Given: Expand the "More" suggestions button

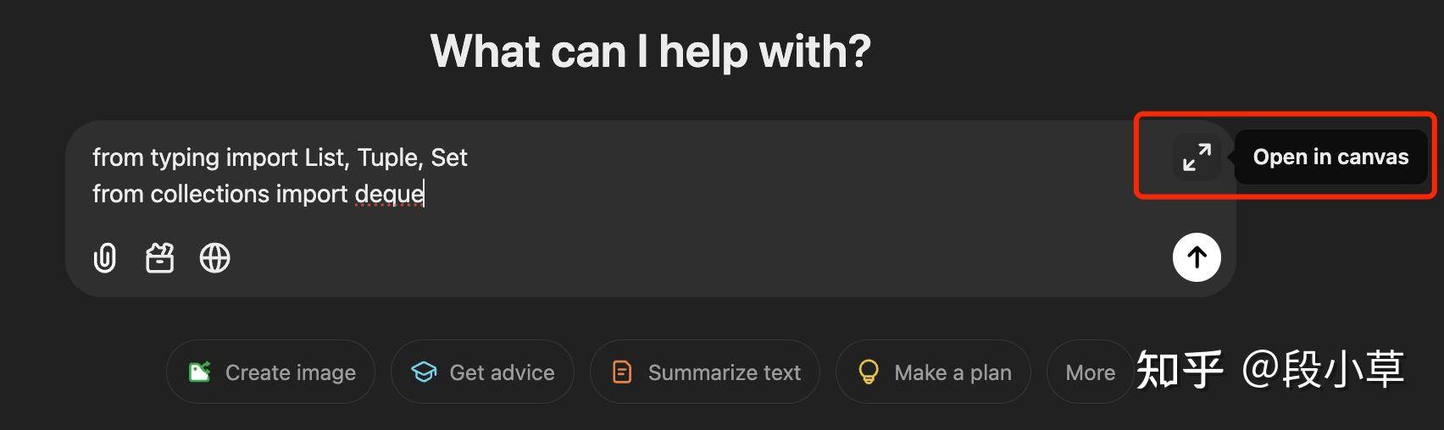Looking at the screenshot, I should [1090, 372].
